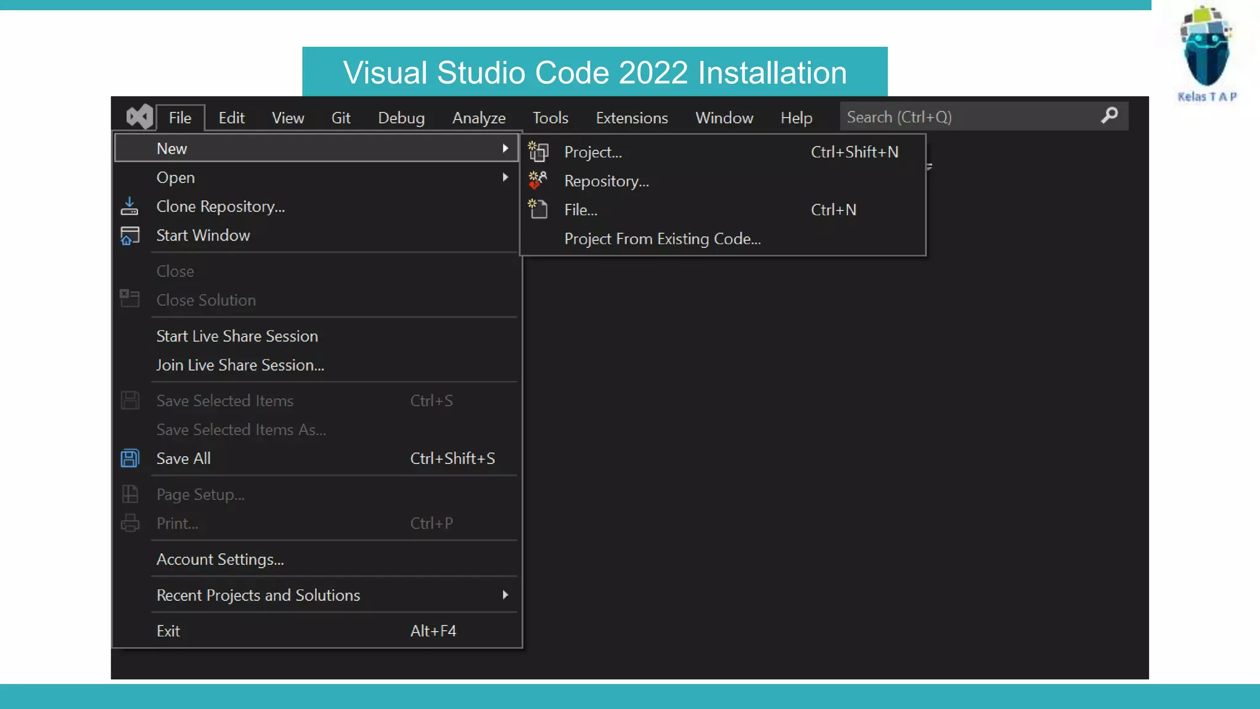Open Account Settings from File menu
The height and width of the screenshot is (709, 1260).
[x=220, y=559]
